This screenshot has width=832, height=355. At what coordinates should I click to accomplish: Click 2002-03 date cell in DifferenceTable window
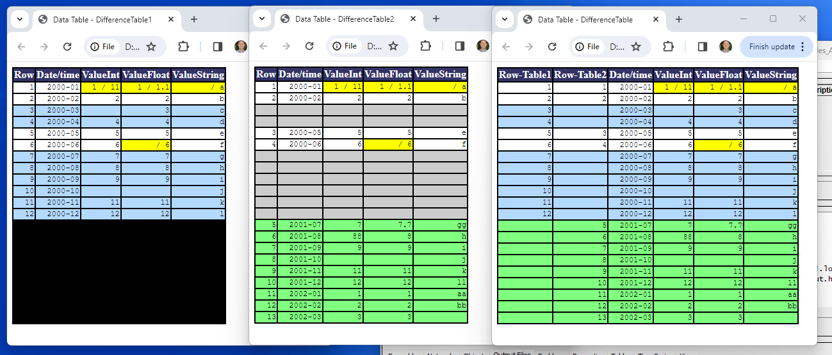631,317
